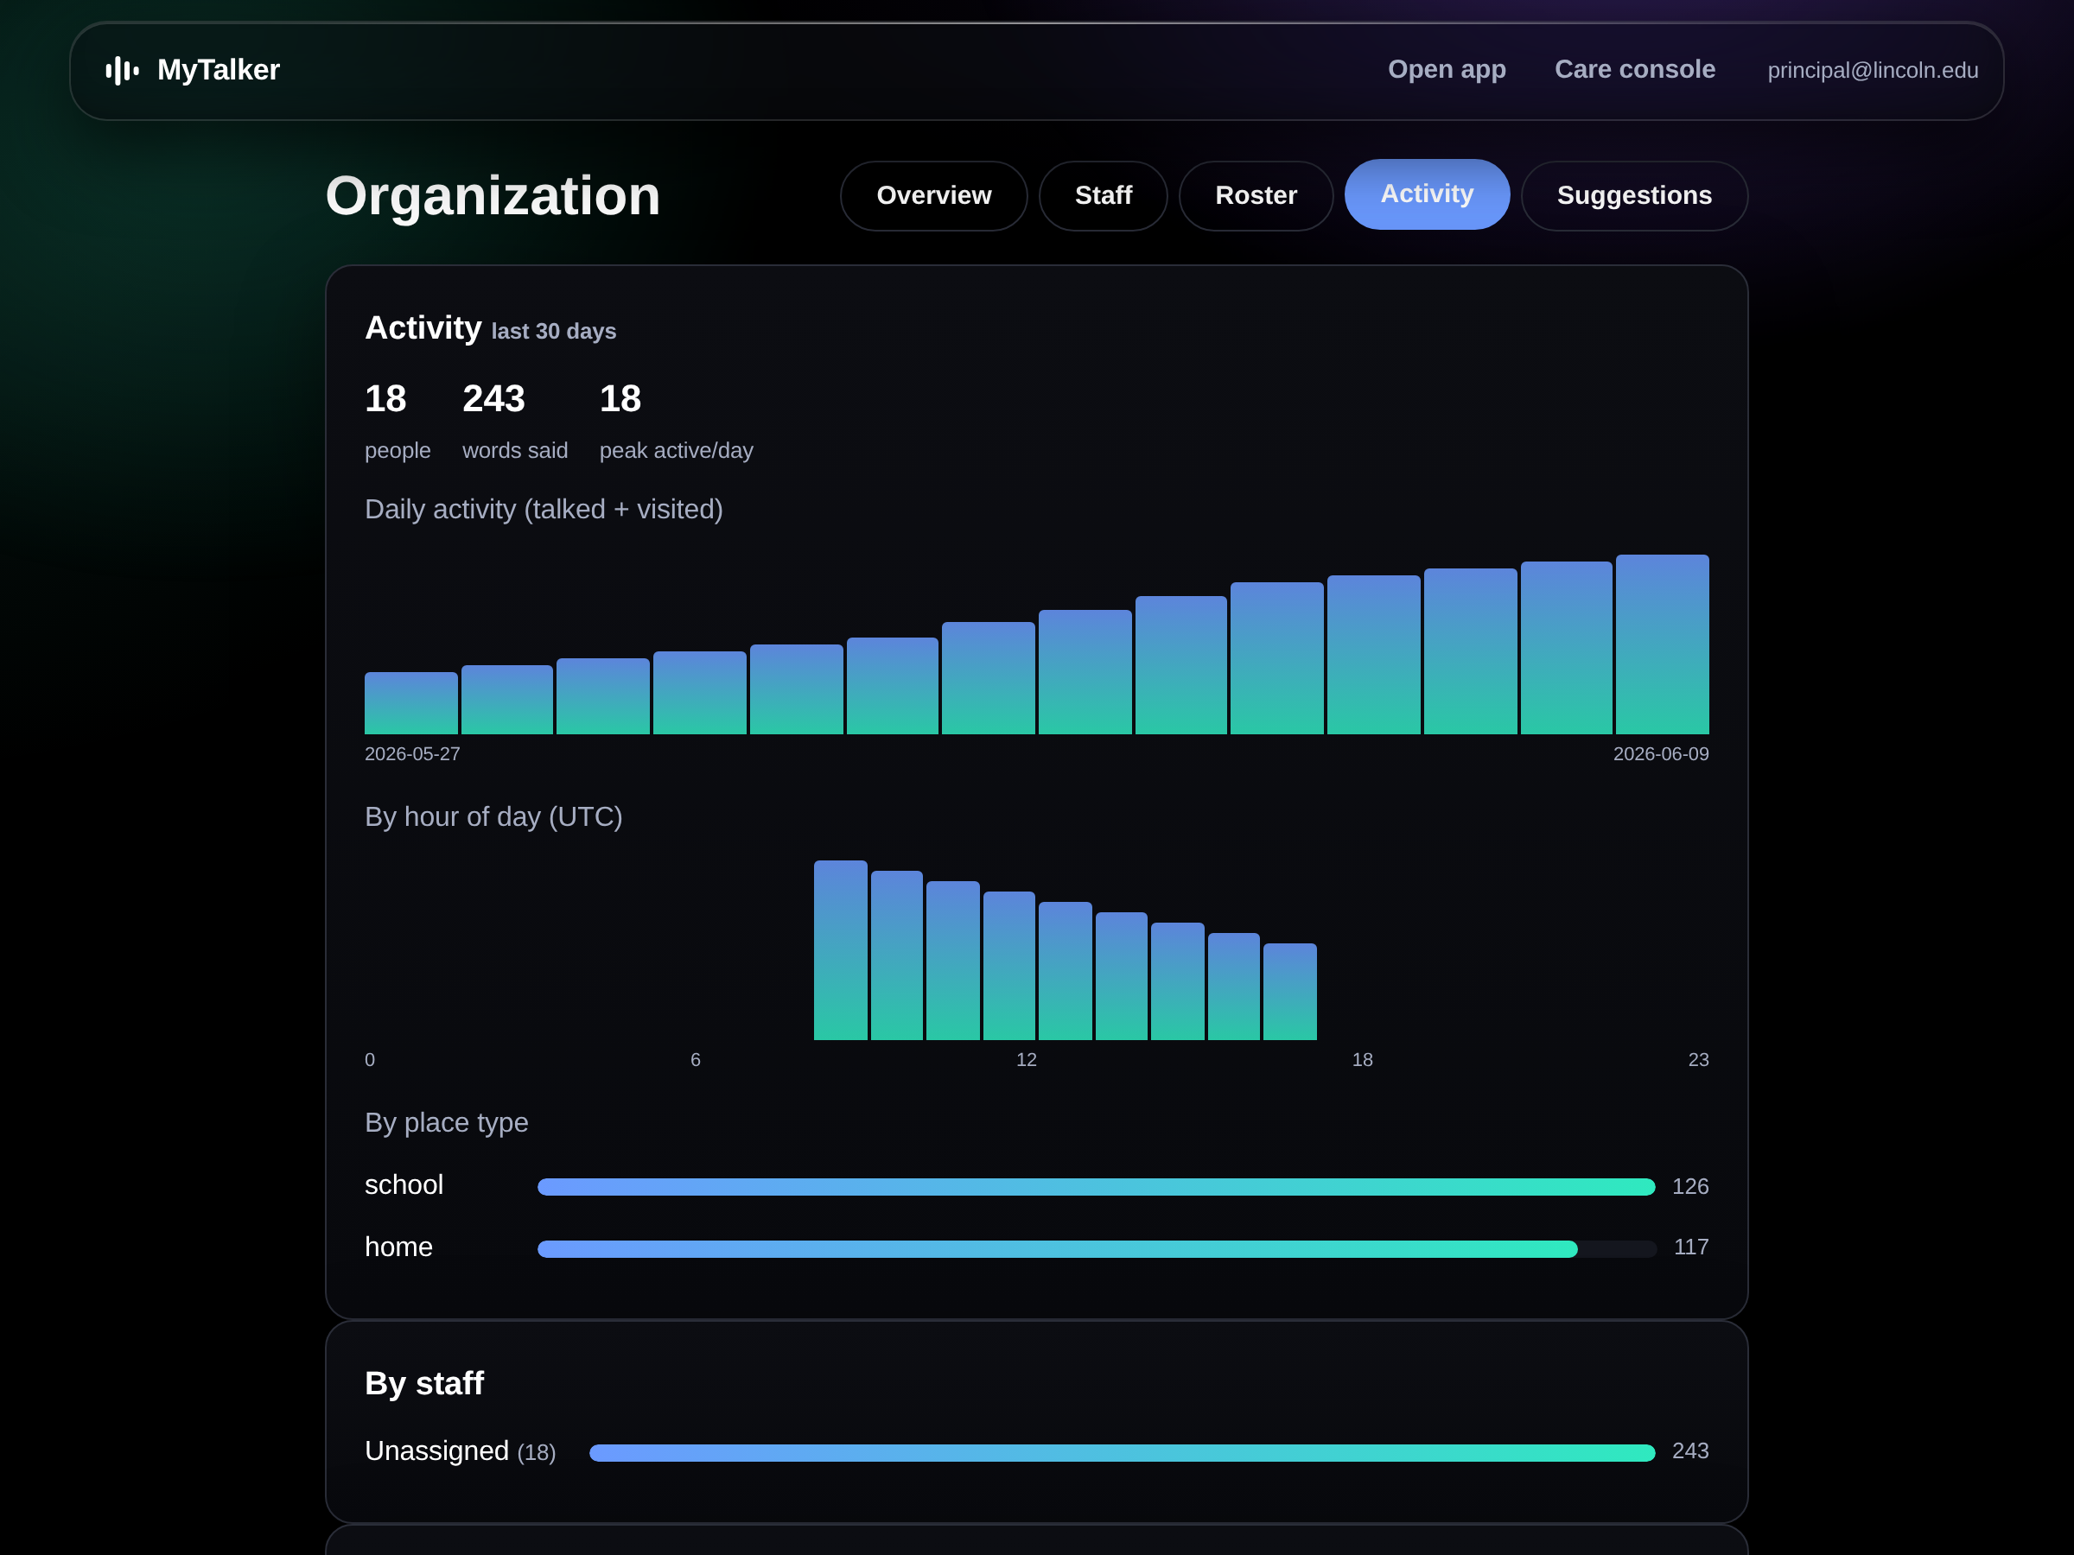Click the shortest bar in the hour-of-day chart

[1289, 992]
